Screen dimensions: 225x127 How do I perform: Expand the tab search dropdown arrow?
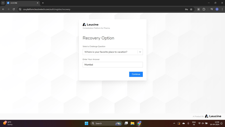[3, 3]
